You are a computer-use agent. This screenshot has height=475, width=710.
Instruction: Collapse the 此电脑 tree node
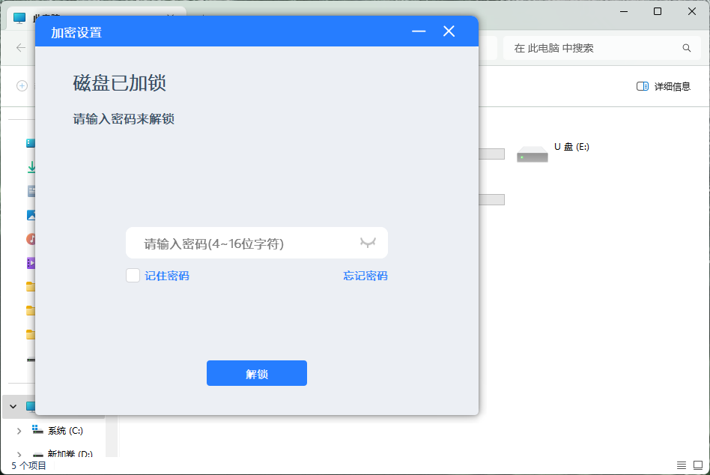point(13,406)
